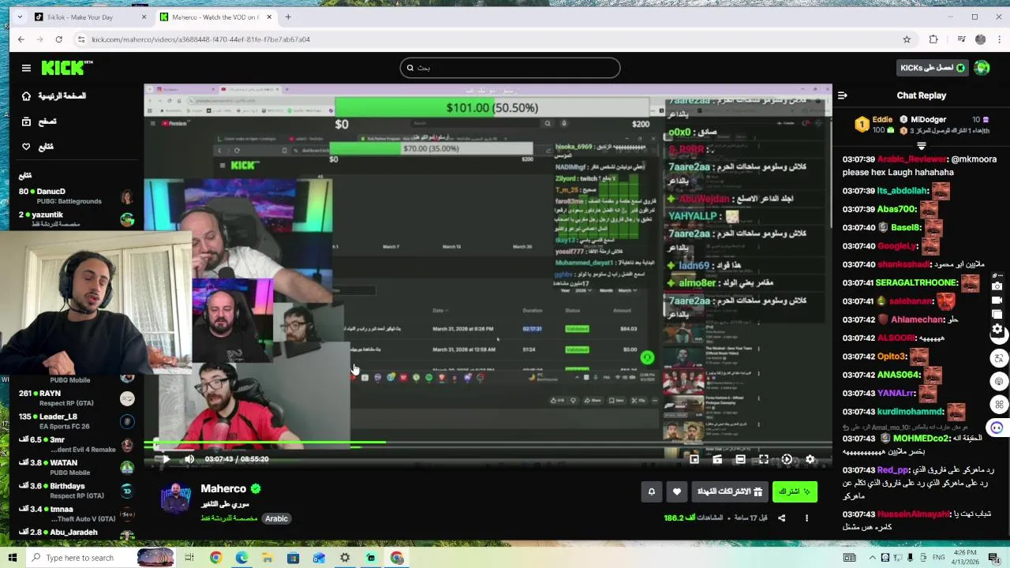Play the video with the play button
The width and height of the screenshot is (1010, 568).
pos(166,459)
